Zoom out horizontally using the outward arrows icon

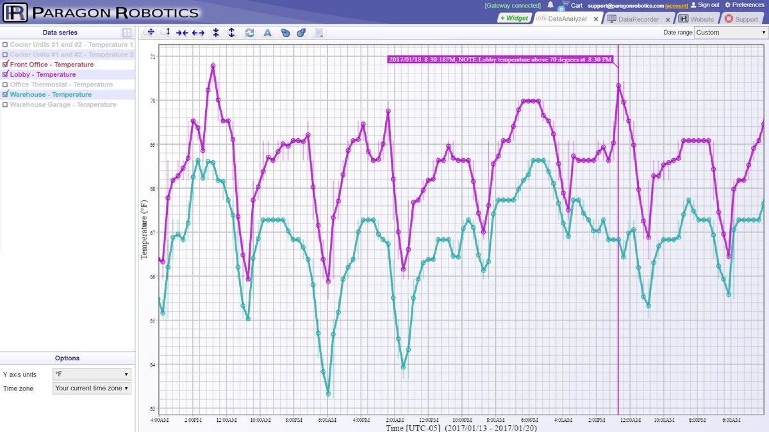(x=199, y=32)
